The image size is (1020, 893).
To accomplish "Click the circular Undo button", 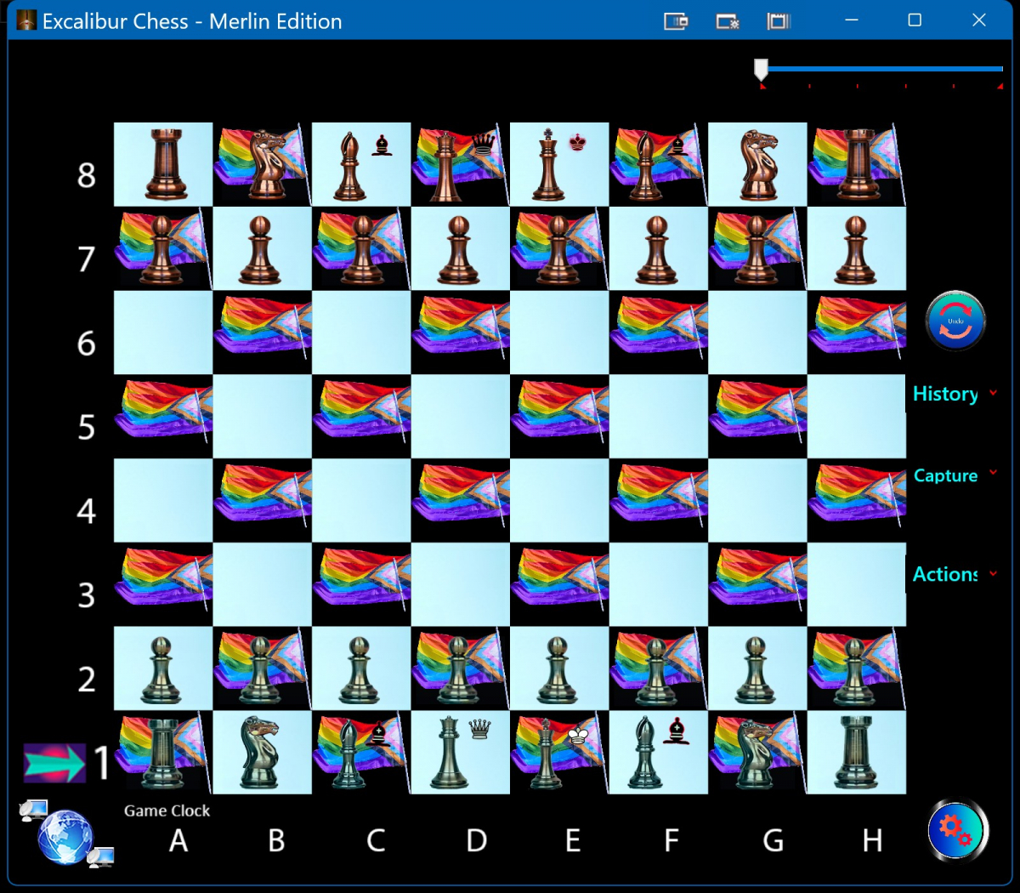I will 955,321.
